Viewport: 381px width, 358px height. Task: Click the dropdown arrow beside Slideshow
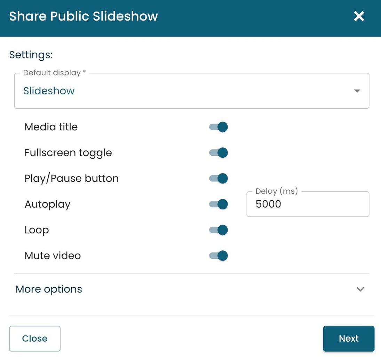click(357, 91)
